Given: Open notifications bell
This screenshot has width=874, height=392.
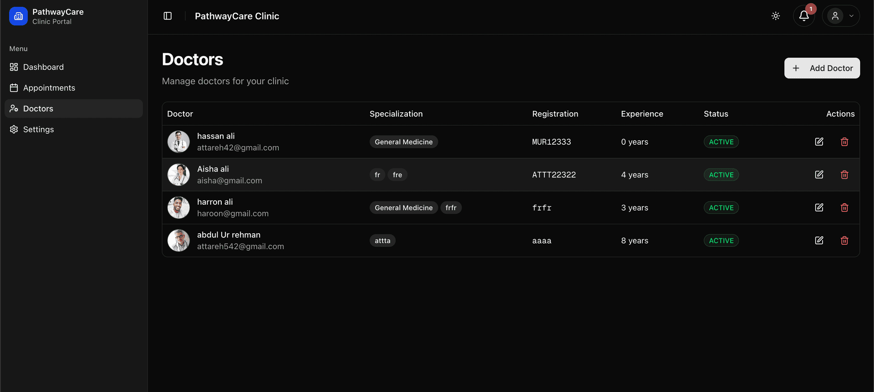Looking at the screenshot, I should click(804, 16).
